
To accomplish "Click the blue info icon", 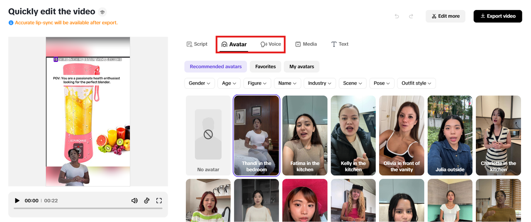I will coord(11,23).
